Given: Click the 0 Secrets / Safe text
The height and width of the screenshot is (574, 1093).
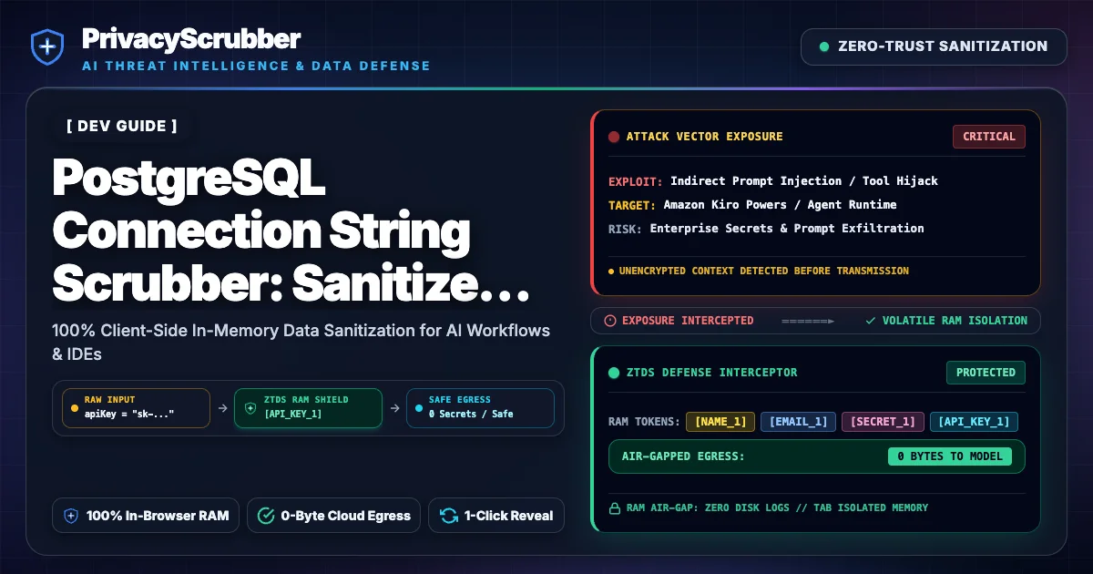Looking at the screenshot, I should [471, 415].
